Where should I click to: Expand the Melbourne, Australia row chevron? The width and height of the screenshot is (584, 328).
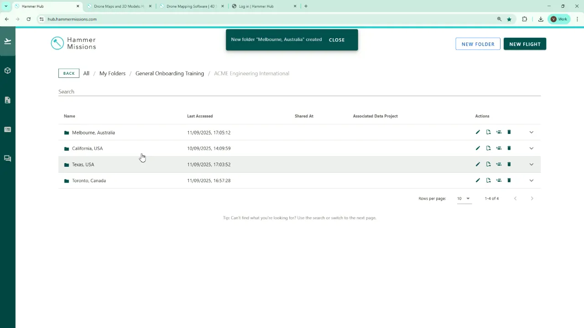click(x=531, y=132)
